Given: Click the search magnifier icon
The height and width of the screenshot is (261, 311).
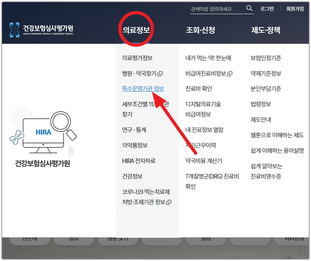Looking at the screenshot, I should 249,8.
